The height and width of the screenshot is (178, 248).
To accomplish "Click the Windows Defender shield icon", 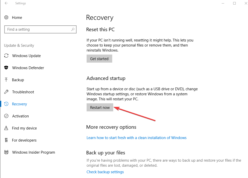I will coord(6,68).
